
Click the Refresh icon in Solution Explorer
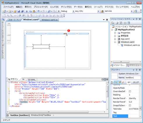pos(121,23)
